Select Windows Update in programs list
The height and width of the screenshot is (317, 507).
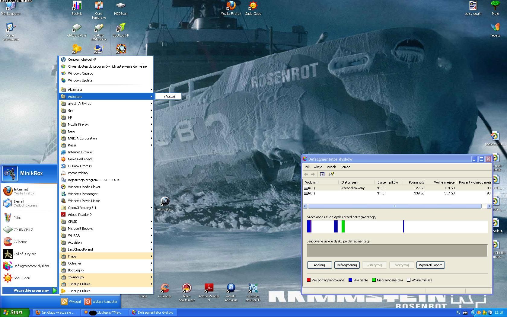coord(107,80)
